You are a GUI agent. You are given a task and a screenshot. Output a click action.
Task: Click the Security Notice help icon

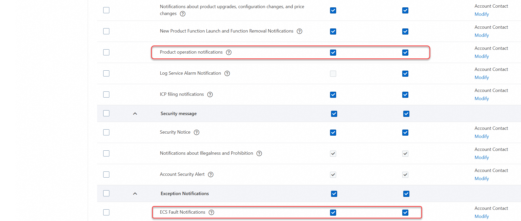(197, 132)
